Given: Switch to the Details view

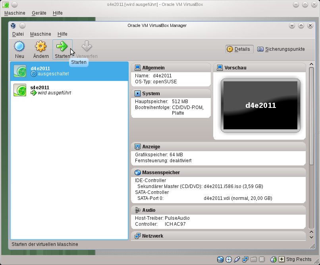Looking at the screenshot, I should point(239,49).
